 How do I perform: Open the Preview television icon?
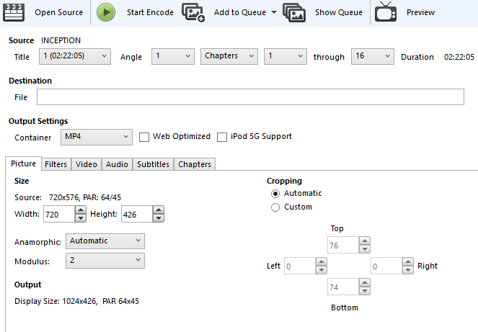point(386,12)
